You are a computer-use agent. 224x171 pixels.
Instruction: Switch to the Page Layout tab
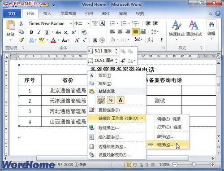click(68, 13)
